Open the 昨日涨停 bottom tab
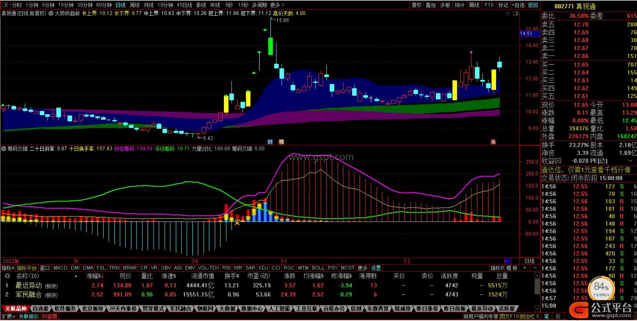 (427, 308)
